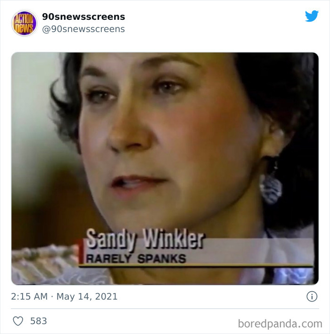Viewport: 330px width, 334px height.
Task: Like the tweet with the heart icon
Action: (x=18, y=321)
